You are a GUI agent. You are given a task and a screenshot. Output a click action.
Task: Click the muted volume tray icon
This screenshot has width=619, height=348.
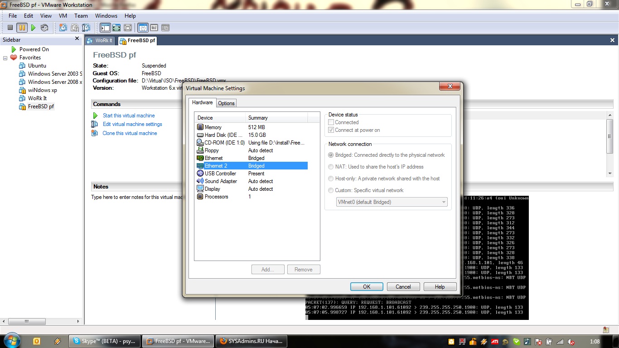tap(571, 342)
